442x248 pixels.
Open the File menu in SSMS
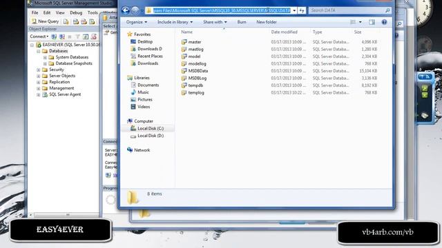click(35, 12)
